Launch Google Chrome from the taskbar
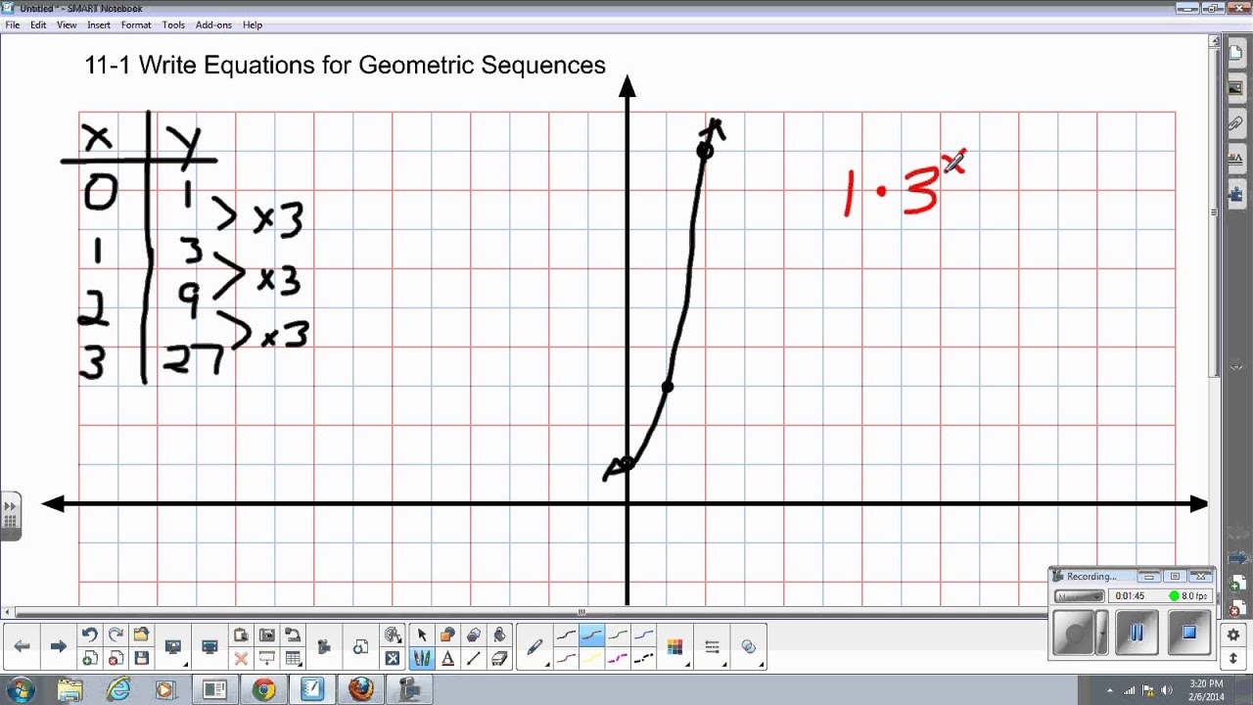The width and height of the screenshot is (1253, 705). (263, 690)
